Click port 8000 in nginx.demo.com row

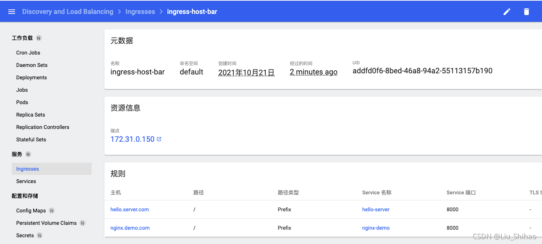click(453, 228)
